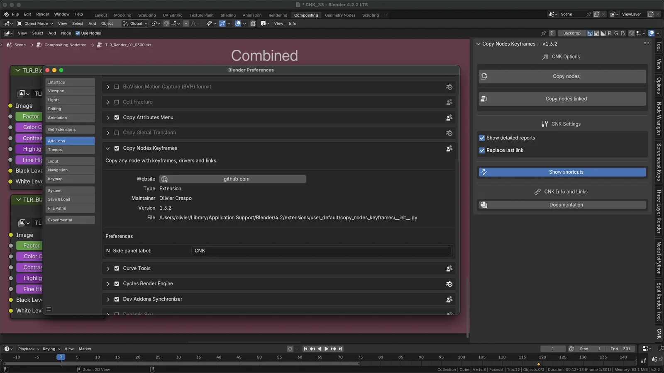Pin the Copy Nodes Keyframes panel

click(x=544, y=33)
